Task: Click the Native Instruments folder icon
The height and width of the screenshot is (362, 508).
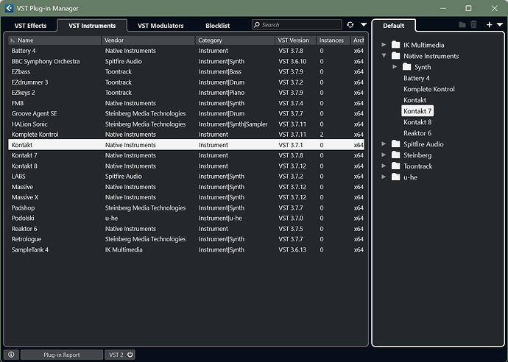Action: [x=395, y=55]
